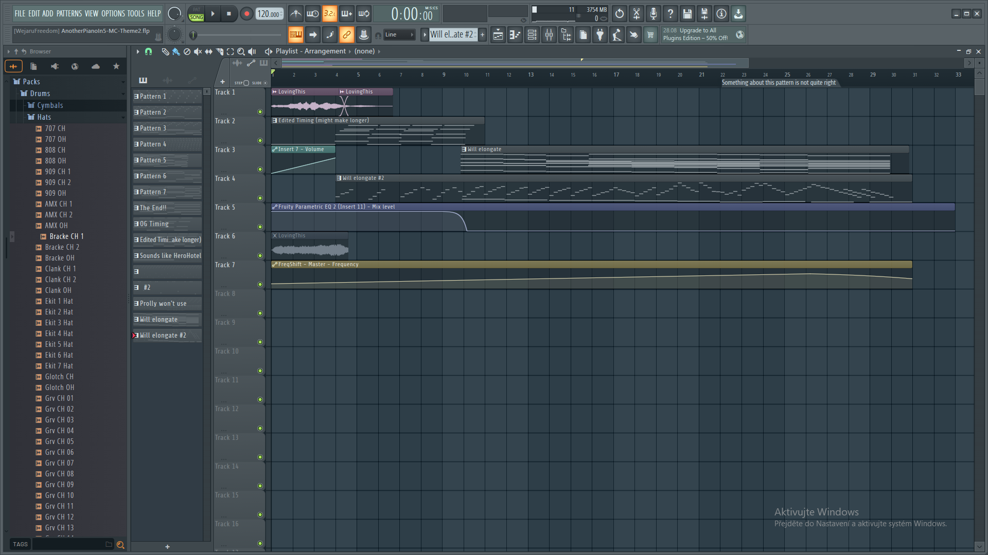988x555 pixels.
Task: Open the plugin picker plug icon
Action: click(x=600, y=35)
